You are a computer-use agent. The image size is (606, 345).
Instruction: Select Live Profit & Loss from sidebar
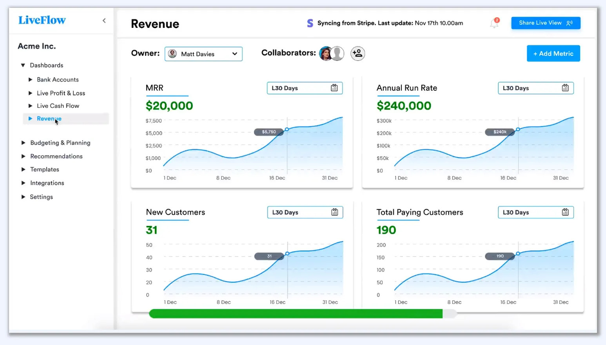61,93
